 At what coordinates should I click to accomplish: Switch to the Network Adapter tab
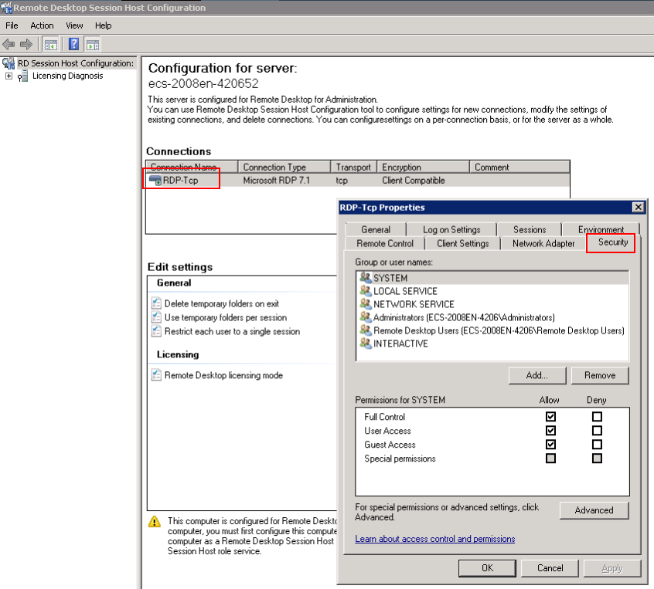pyautogui.click(x=543, y=243)
